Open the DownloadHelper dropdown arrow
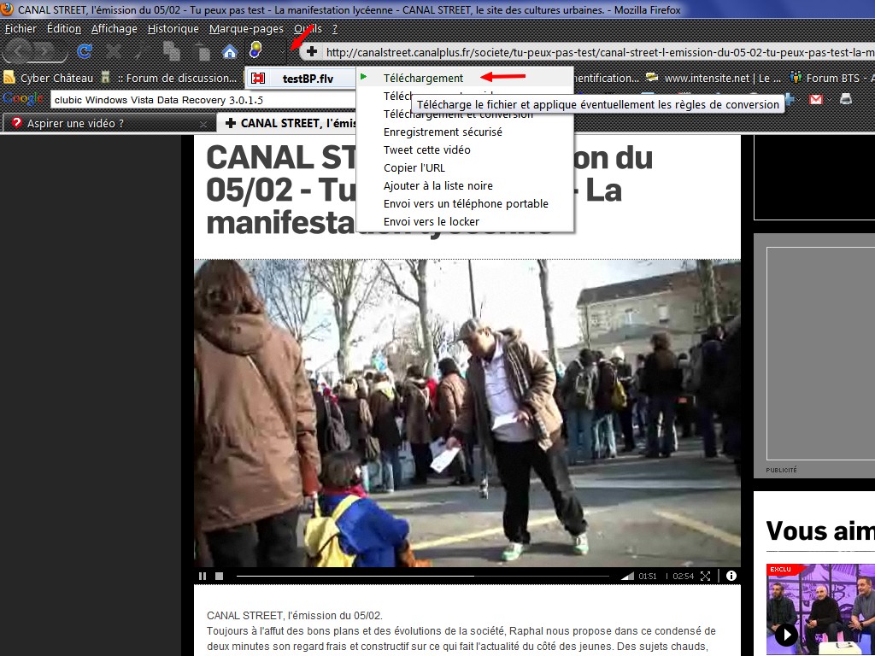The width and height of the screenshot is (875, 656). tap(282, 51)
